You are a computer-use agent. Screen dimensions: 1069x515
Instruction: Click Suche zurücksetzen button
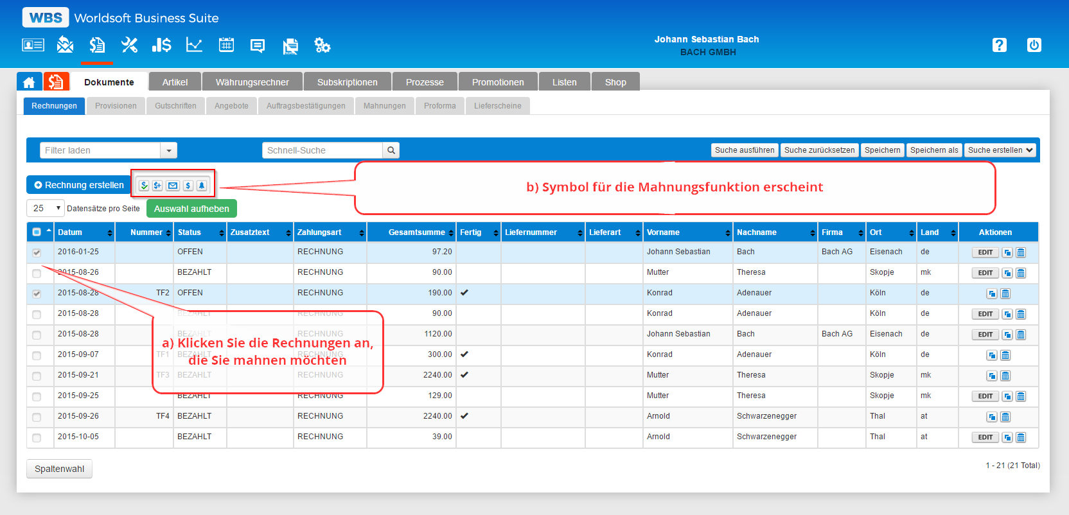819,150
